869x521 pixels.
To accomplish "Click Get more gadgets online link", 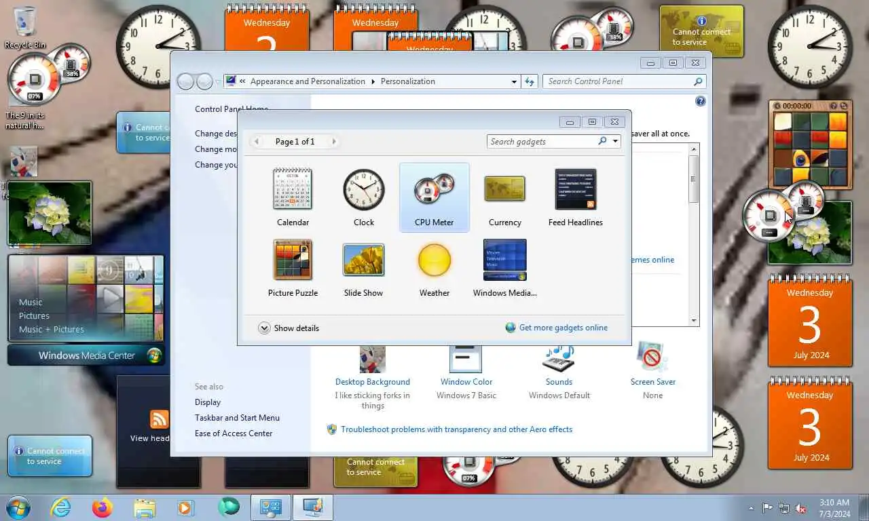I will 563,328.
